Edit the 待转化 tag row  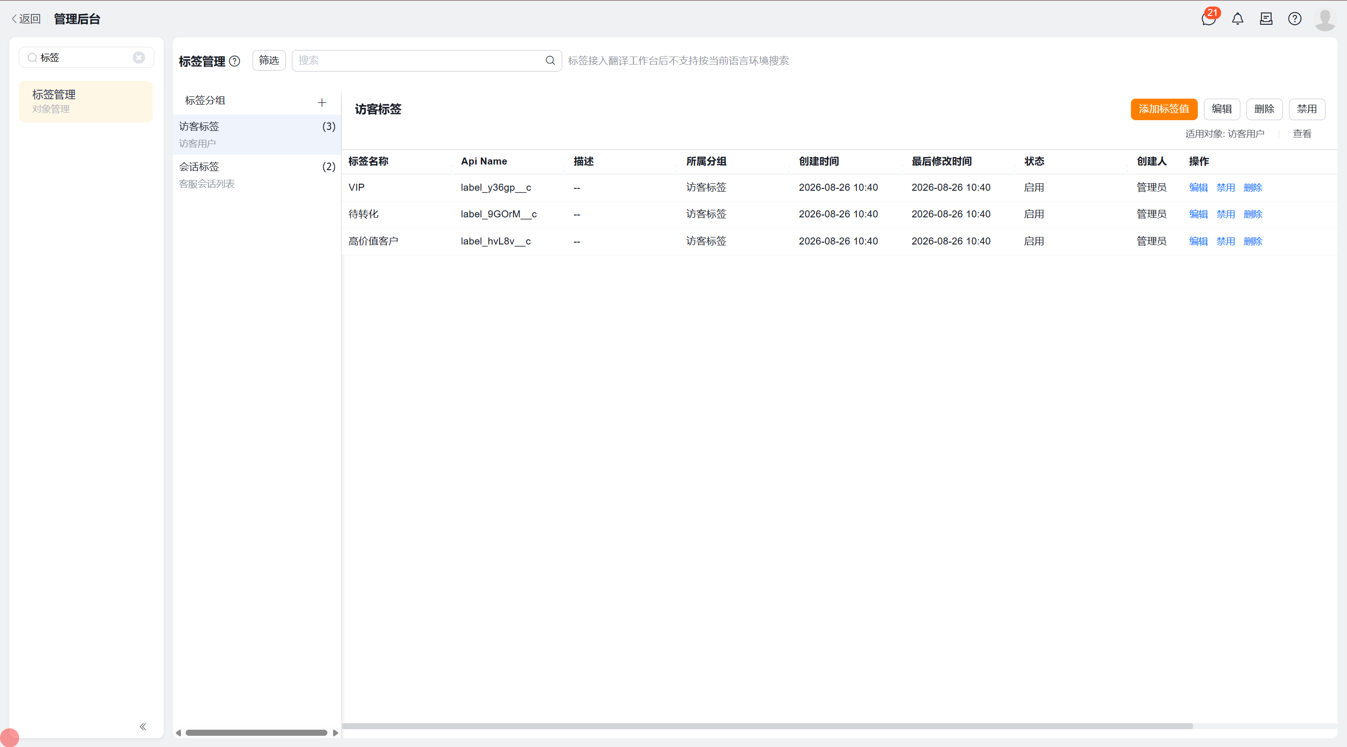[1198, 214]
